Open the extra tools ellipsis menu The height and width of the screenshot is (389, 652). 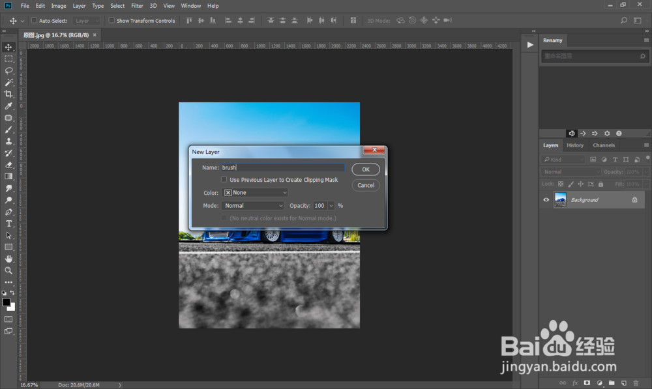click(x=8, y=282)
